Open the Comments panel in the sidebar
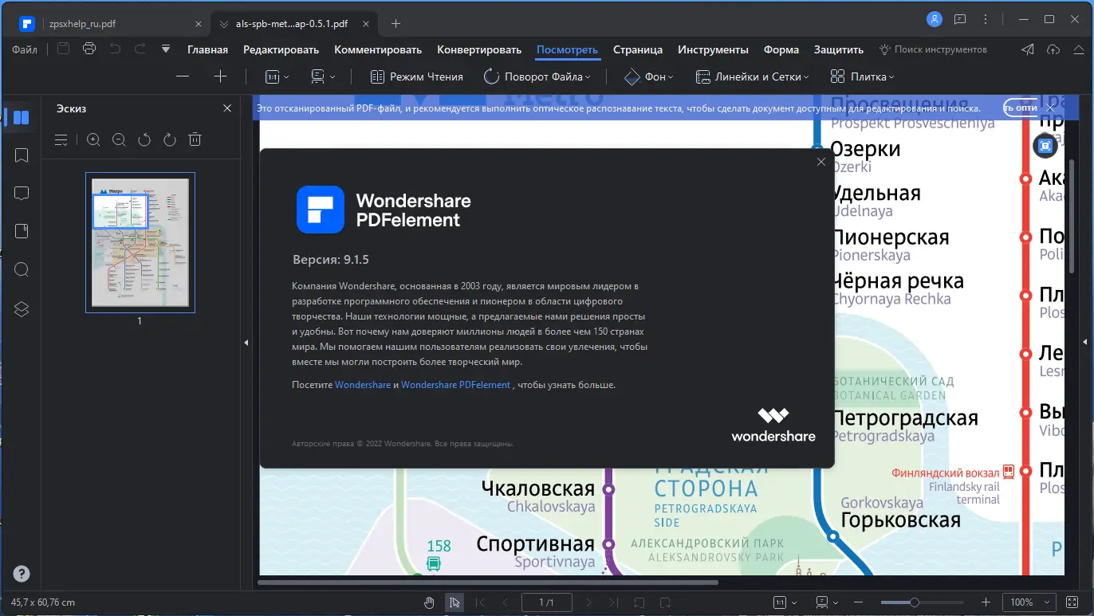Image resolution: width=1094 pixels, height=616 pixels. point(21,193)
